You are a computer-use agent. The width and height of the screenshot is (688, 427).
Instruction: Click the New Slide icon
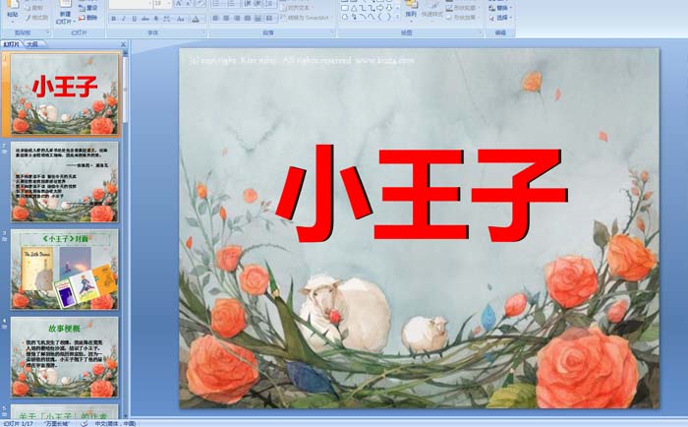[65, 12]
